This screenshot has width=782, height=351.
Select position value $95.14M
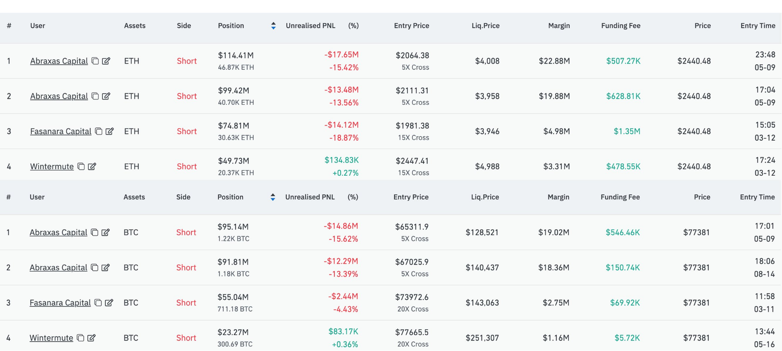(x=233, y=227)
